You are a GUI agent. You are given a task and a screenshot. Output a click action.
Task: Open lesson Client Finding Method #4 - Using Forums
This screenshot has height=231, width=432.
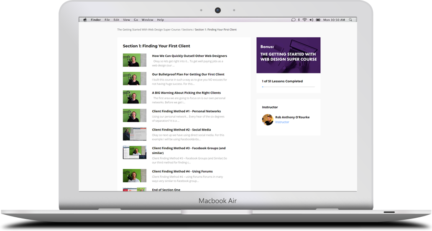[x=182, y=171]
